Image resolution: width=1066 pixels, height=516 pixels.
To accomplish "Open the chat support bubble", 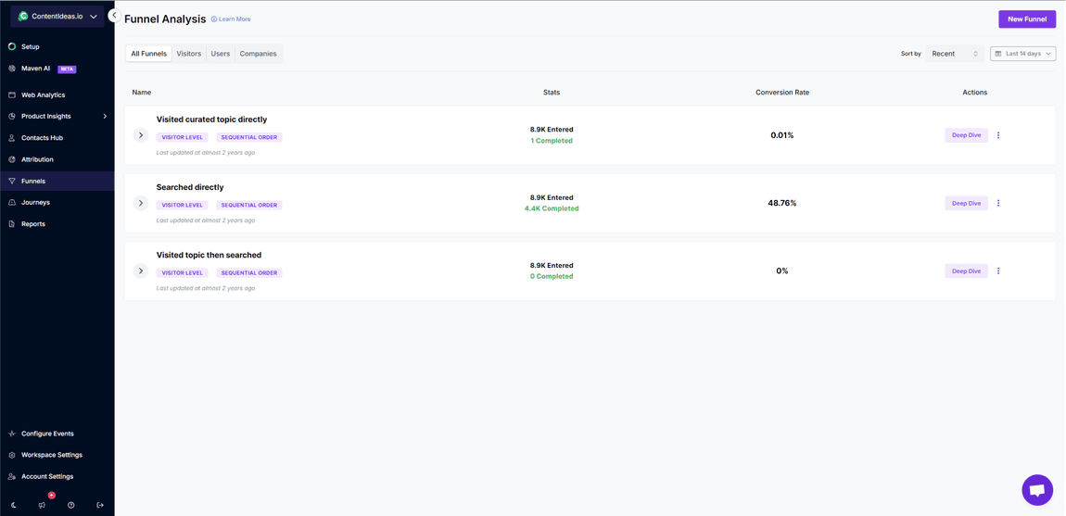I will click(x=1036, y=489).
